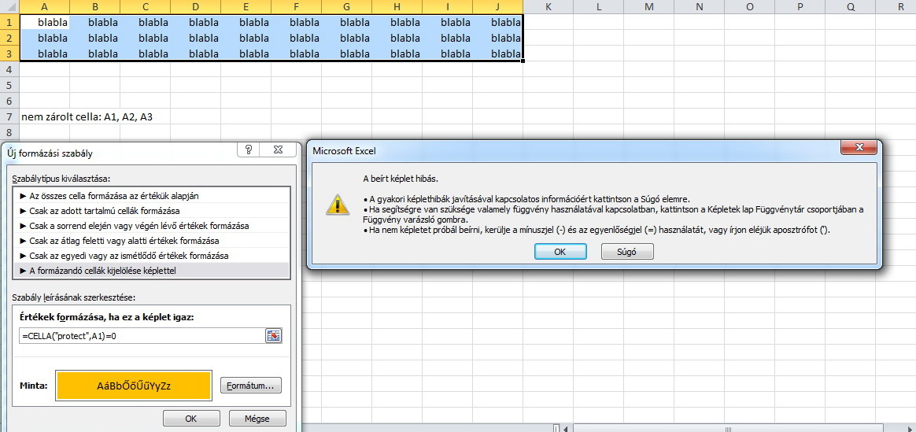This screenshot has height=432, width=916.
Task: Click the 'blabla' cell at C1
Action: coord(145,22)
